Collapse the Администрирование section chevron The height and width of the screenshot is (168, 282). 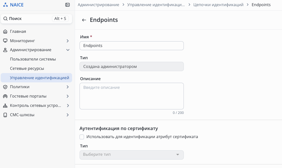pyautogui.click(x=68, y=50)
